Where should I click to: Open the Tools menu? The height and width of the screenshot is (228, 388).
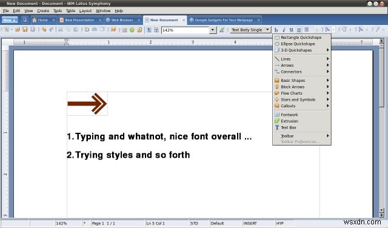(58, 11)
